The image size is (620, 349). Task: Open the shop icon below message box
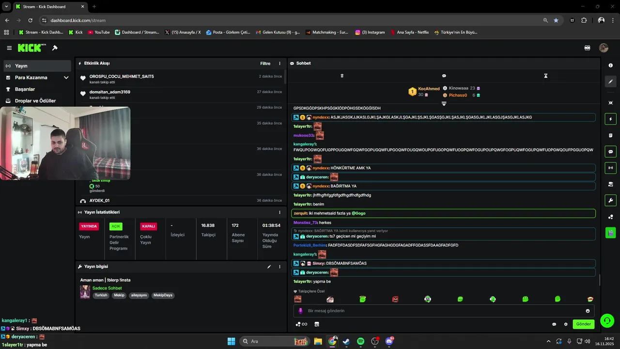(317, 324)
